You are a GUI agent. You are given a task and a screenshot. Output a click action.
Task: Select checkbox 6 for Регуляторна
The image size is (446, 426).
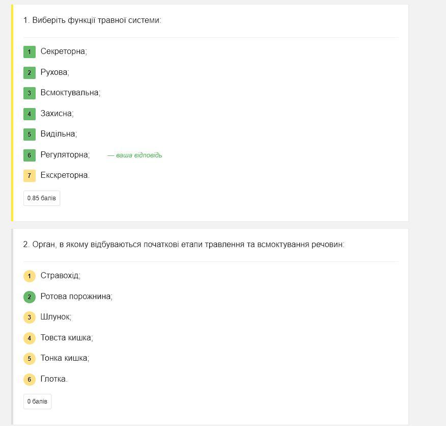click(30, 155)
